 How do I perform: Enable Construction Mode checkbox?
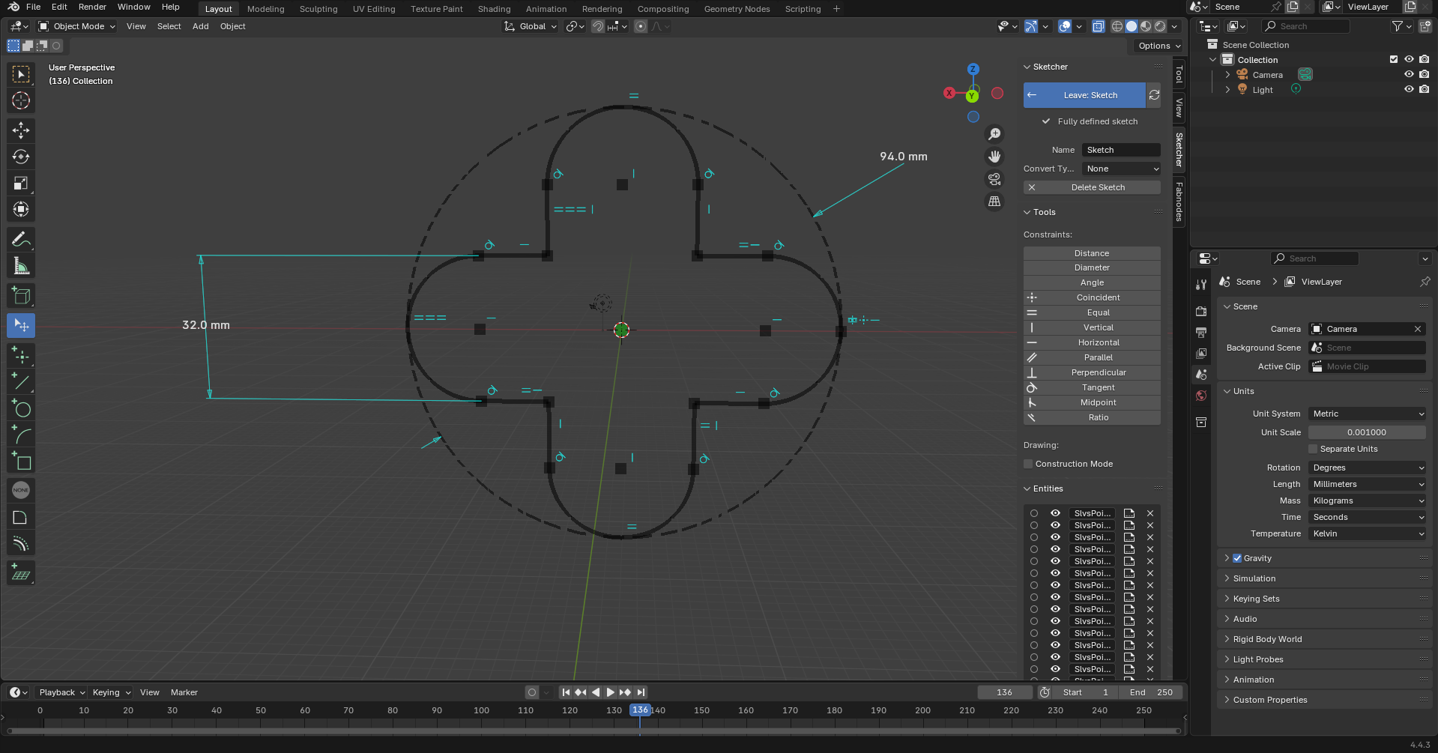point(1028,464)
